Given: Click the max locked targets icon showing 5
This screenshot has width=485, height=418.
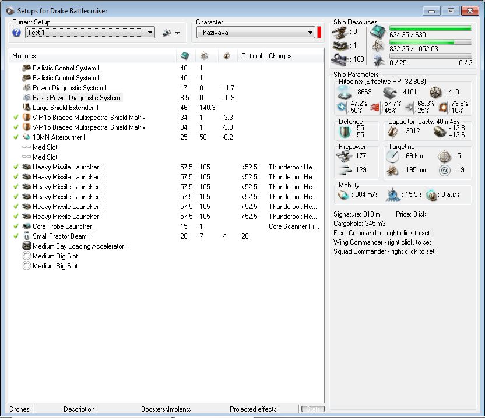Looking at the screenshot, I should [444, 157].
